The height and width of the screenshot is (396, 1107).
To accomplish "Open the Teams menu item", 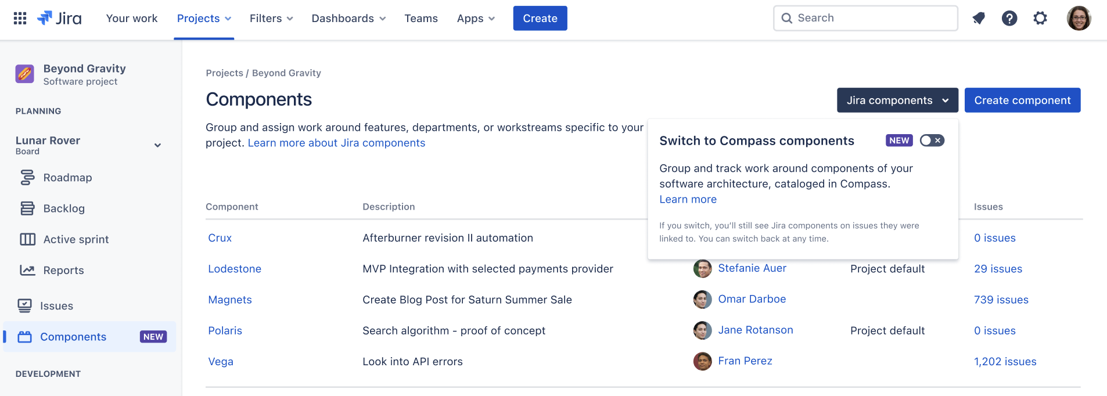I will point(421,19).
